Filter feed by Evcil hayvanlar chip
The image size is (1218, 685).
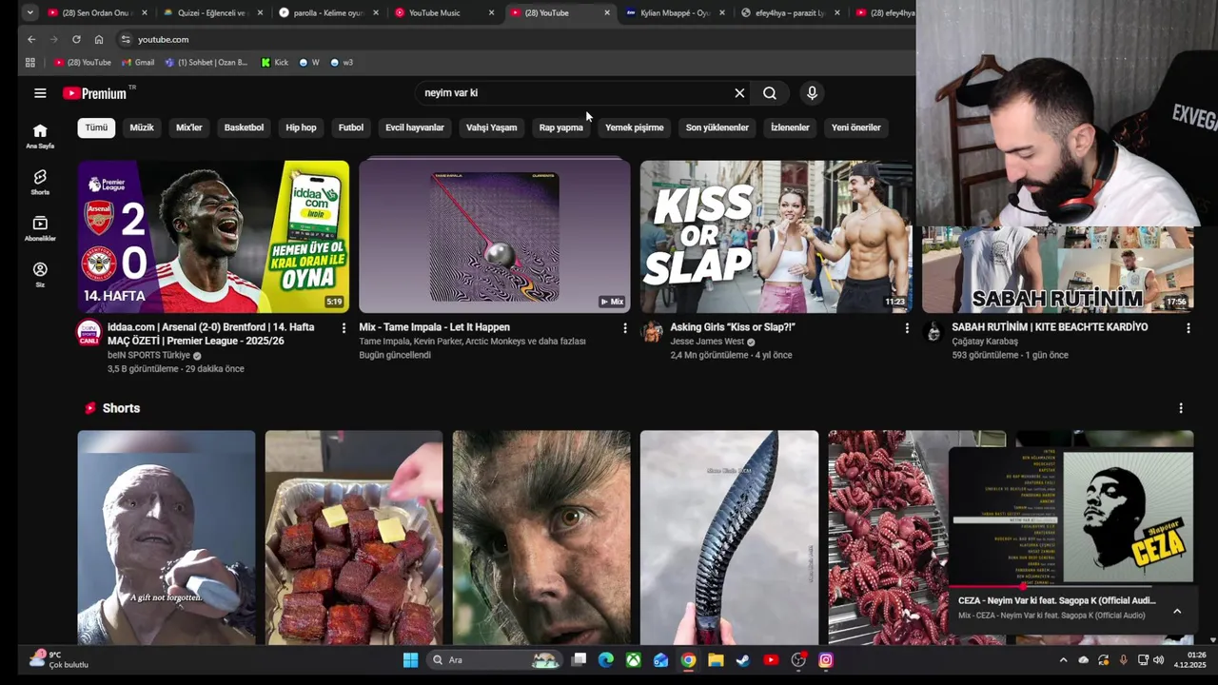415,127
